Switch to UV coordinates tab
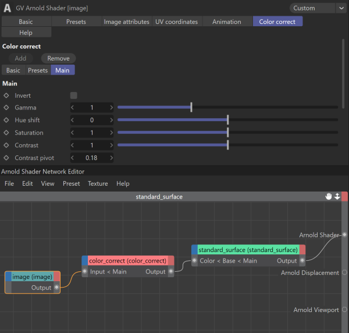 [177, 22]
